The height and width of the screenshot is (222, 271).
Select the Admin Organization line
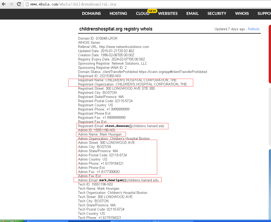point(114,138)
